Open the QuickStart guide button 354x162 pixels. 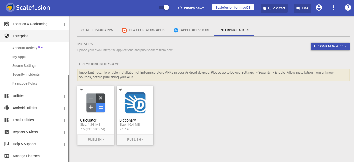(274, 8)
